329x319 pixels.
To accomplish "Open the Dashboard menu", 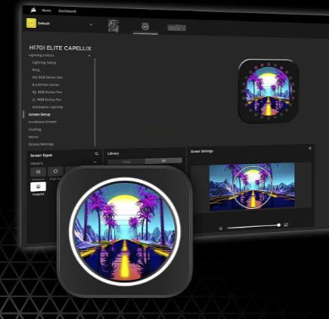I will tap(67, 11).
